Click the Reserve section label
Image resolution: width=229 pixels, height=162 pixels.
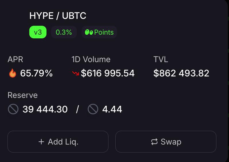pyautogui.click(x=23, y=95)
